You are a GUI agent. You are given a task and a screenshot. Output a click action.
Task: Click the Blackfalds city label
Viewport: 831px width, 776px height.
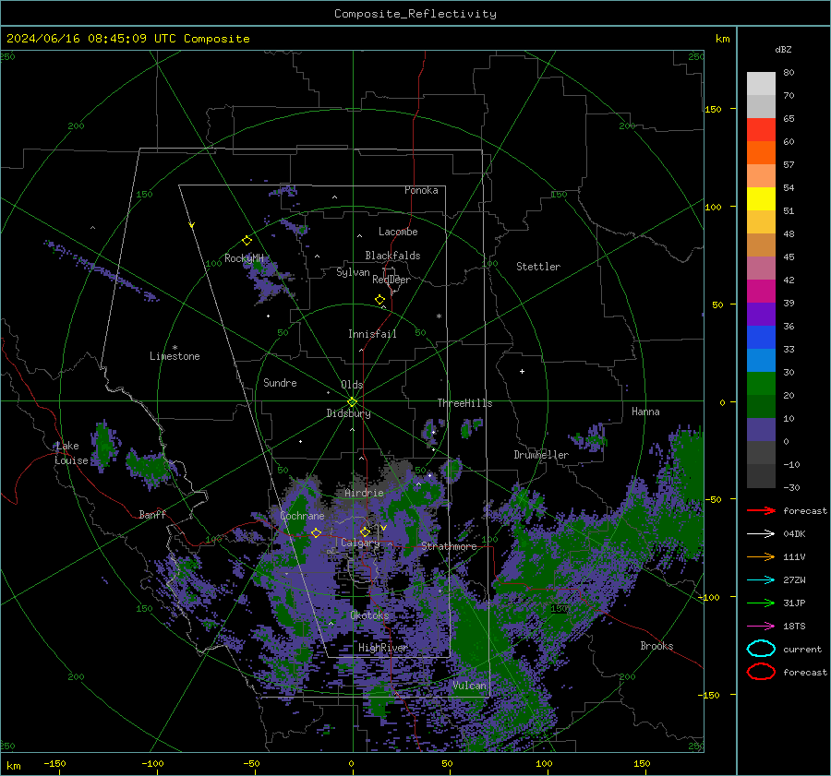(x=392, y=256)
